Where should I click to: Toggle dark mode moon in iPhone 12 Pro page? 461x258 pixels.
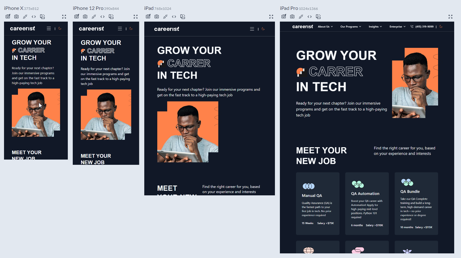pos(131,29)
